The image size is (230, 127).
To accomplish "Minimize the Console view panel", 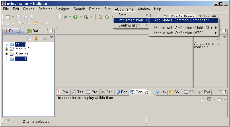I will [x=219, y=91].
